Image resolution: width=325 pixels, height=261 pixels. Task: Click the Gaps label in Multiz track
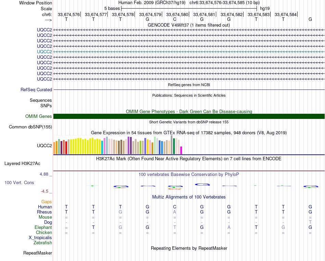tap(47, 202)
